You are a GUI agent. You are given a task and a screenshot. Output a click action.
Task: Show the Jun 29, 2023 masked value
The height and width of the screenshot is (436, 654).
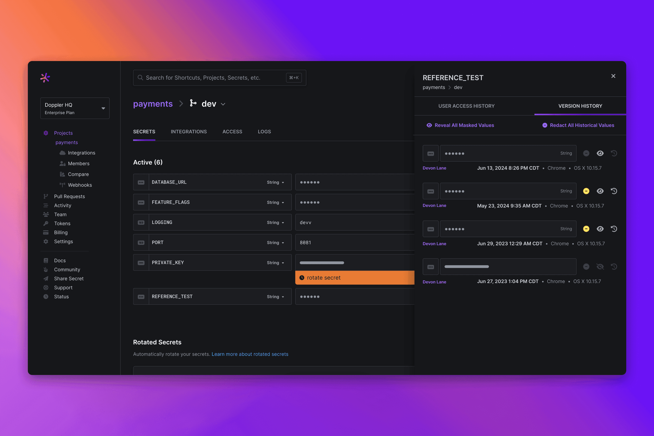tap(600, 229)
